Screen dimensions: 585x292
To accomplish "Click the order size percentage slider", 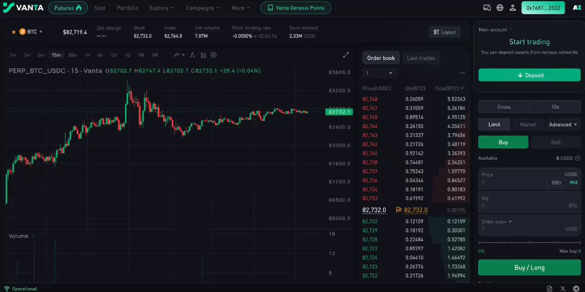I will tap(529, 242).
